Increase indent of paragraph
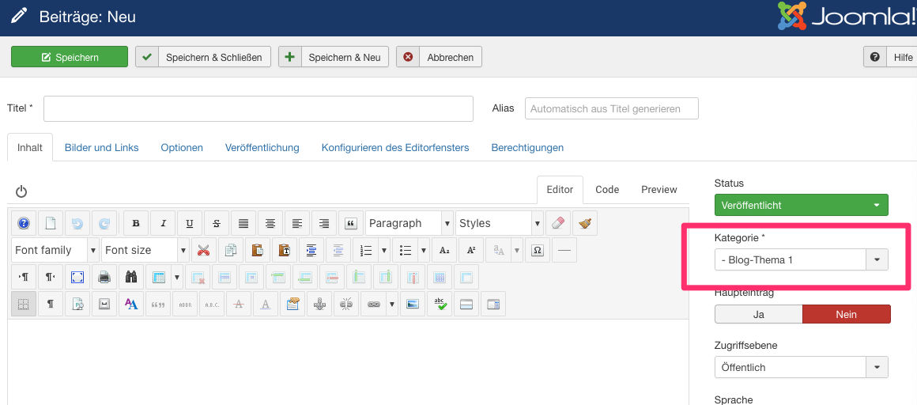 [x=311, y=250]
